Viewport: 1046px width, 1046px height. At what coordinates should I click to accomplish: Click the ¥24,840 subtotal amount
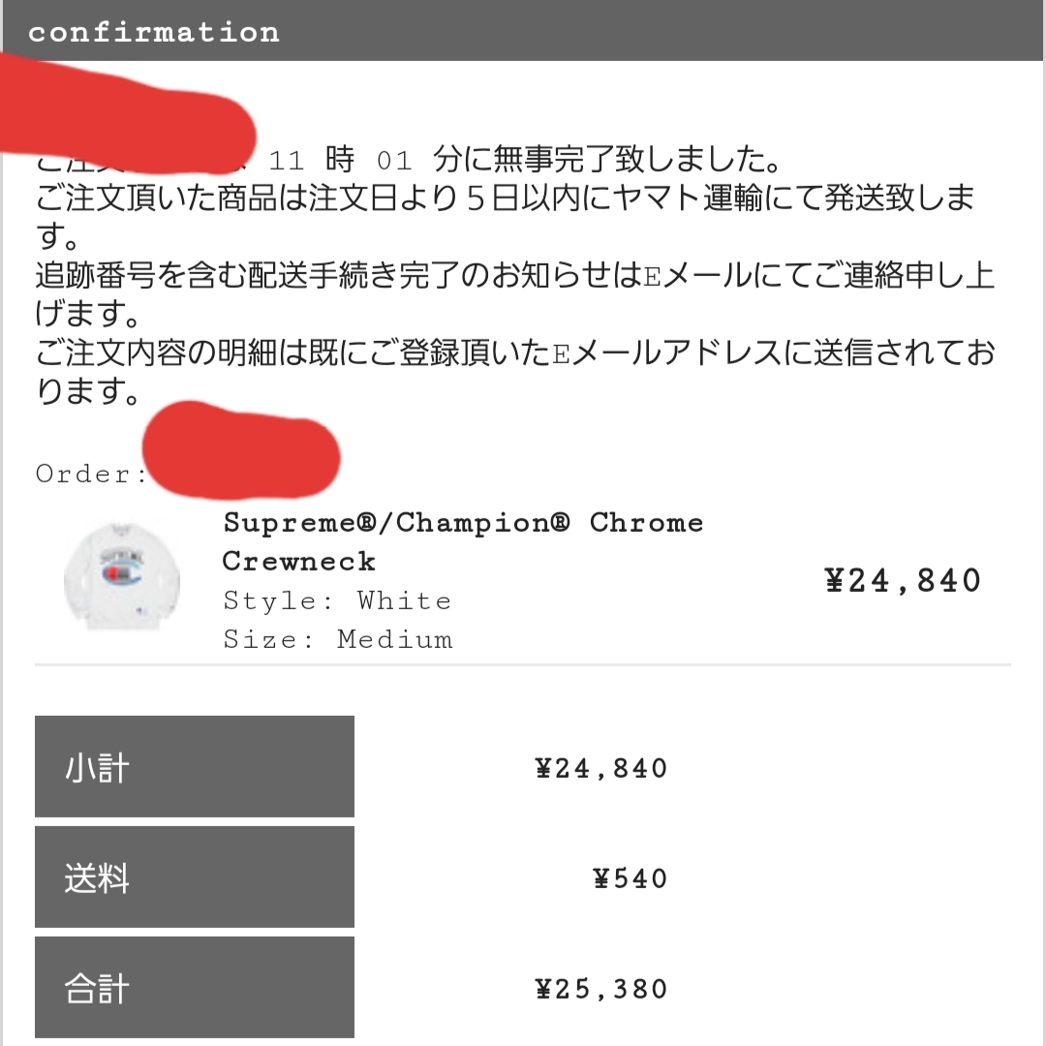pos(601,769)
